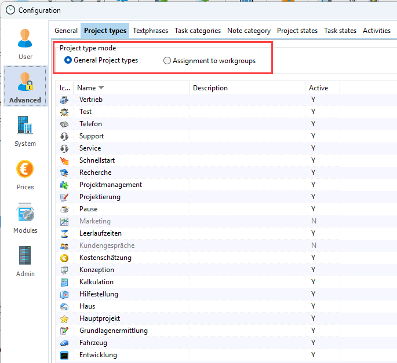Viewport: 397px width, 363px height.
Task: Select Assignment to workgroups radio button
Action: point(167,60)
